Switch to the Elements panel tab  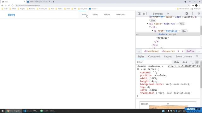[x=157, y=13]
